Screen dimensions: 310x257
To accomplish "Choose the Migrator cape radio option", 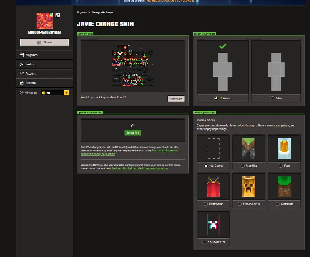I will tap(206, 204).
